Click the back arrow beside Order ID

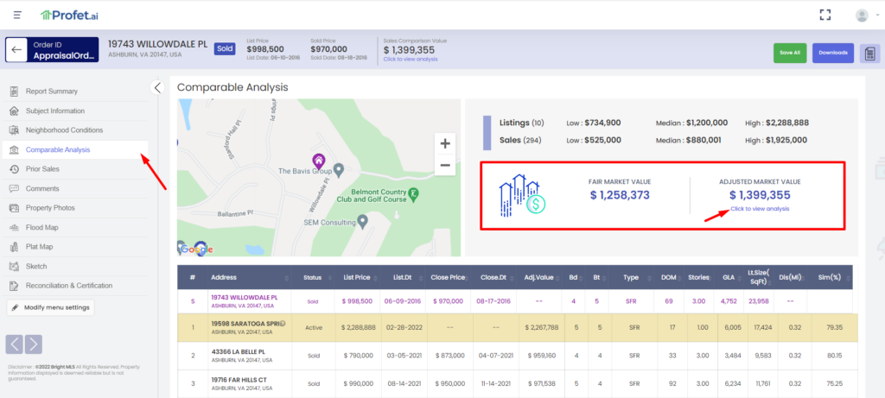15,51
